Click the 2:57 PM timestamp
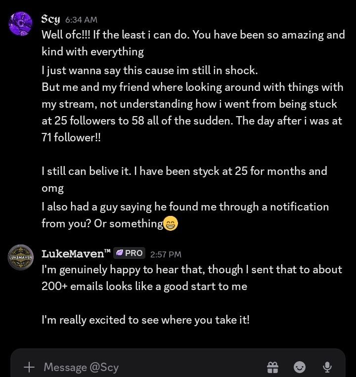This screenshot has width=356, height=377. pyautogui.click(x=166, y=254)
